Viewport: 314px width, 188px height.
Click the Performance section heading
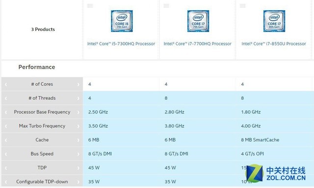pos(37,67)
